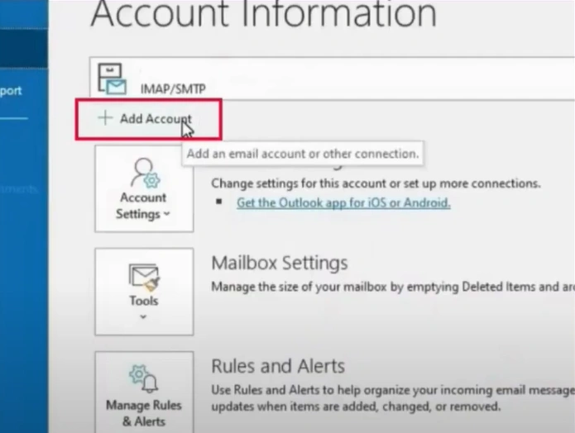Click the Account Information page title

point(264,13)
